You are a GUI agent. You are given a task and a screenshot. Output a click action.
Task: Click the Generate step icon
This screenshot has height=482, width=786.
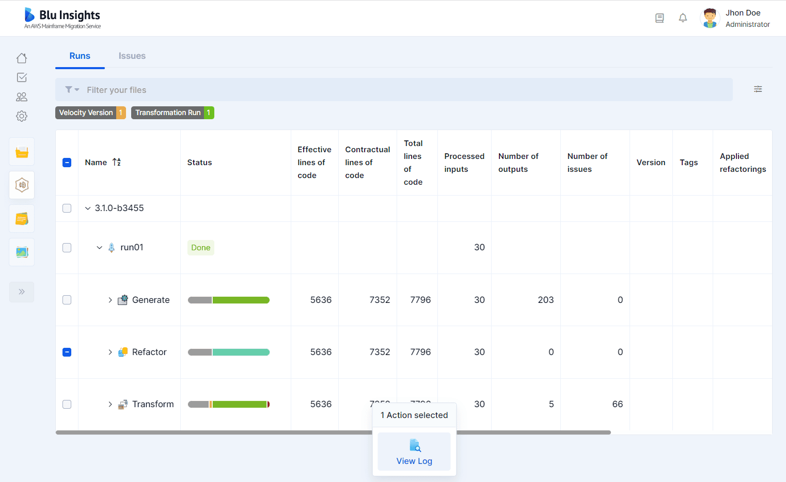pos(122,300)
